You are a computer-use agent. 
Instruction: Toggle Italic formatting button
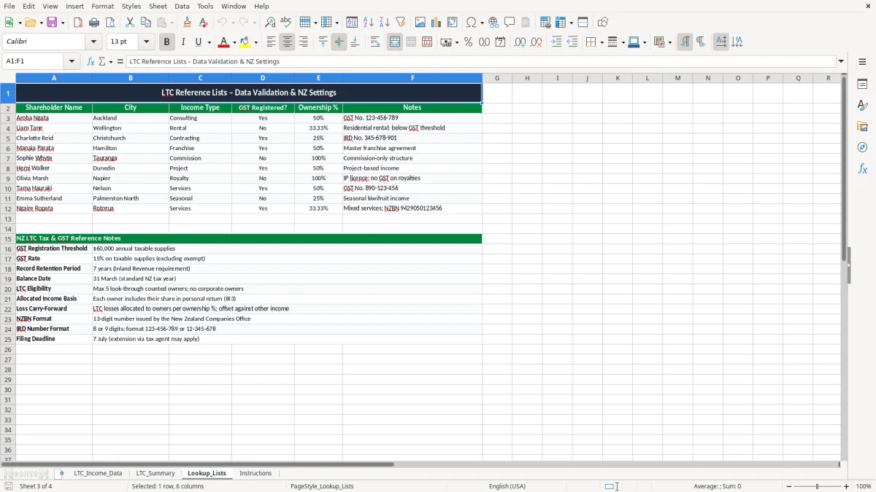pyautogui.click(x=182, y=42)
